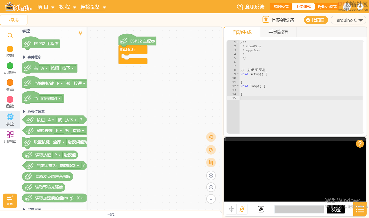Fold code line 9 setup arrow
Screen dimensions: 369x218
tap(238, 74)
